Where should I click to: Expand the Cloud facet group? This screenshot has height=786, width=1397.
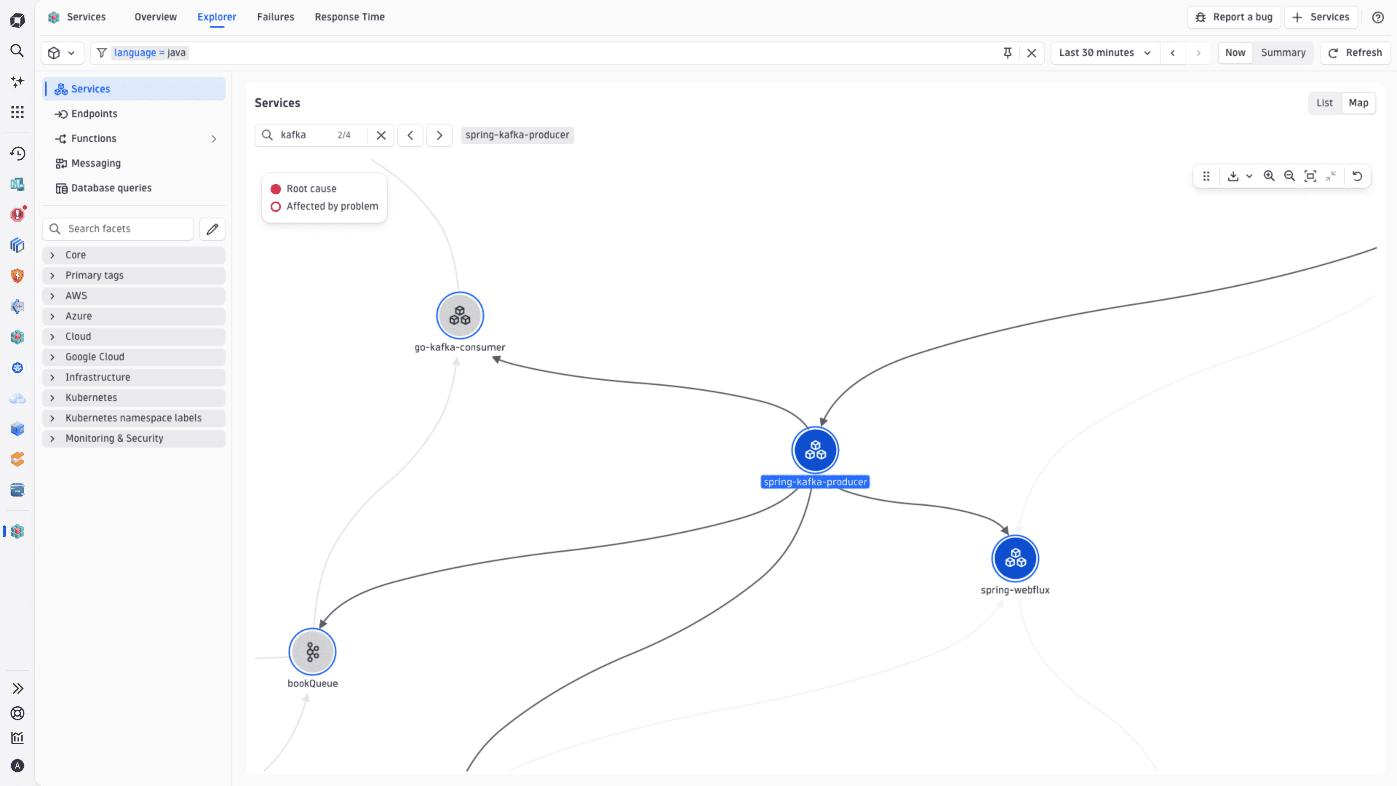tap(134, 337)
